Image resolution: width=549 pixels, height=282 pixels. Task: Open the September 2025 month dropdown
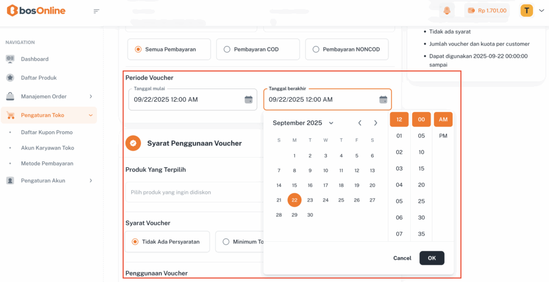point(303,123)
